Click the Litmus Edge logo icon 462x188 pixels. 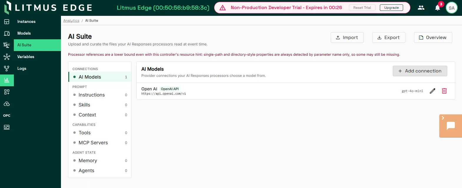coord(8,8)
